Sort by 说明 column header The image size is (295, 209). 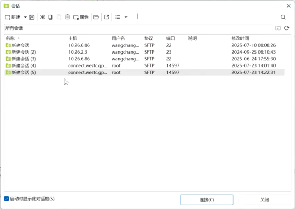[x=192, y=38]
